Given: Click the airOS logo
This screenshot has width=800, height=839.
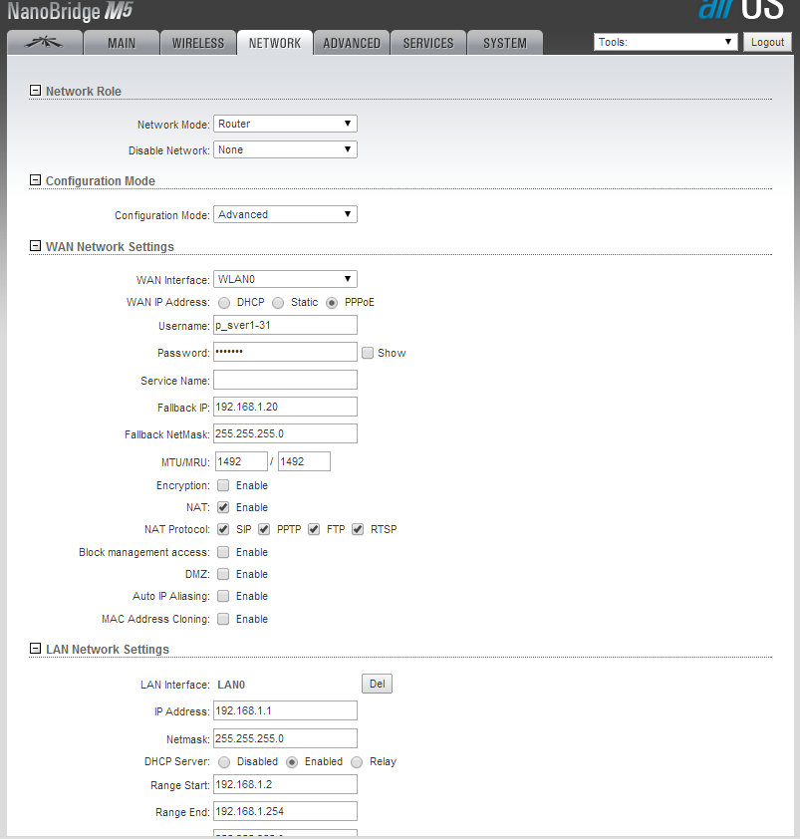Looking at the screenshot, I should point(740,10).
